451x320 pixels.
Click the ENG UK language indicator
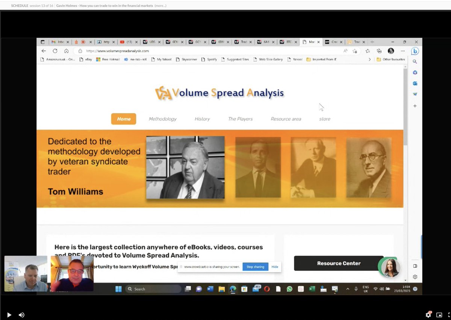pyautogui.click(x=365, y=289)
